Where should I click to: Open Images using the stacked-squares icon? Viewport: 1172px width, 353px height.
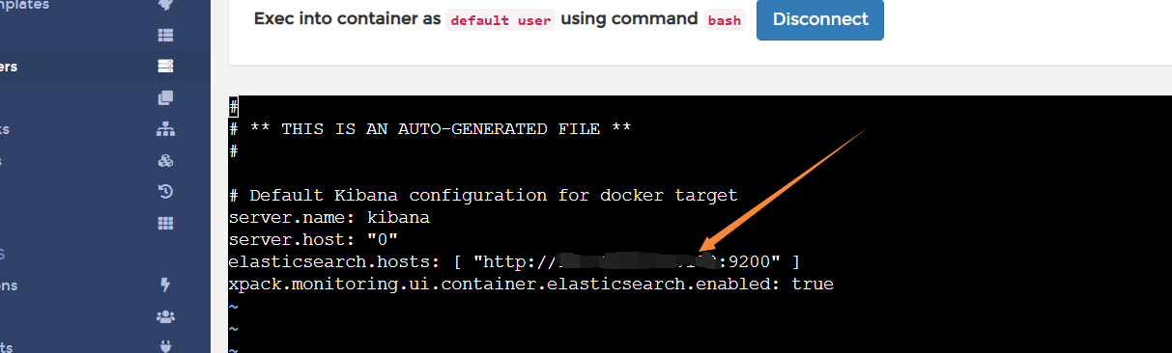point(165,97)
